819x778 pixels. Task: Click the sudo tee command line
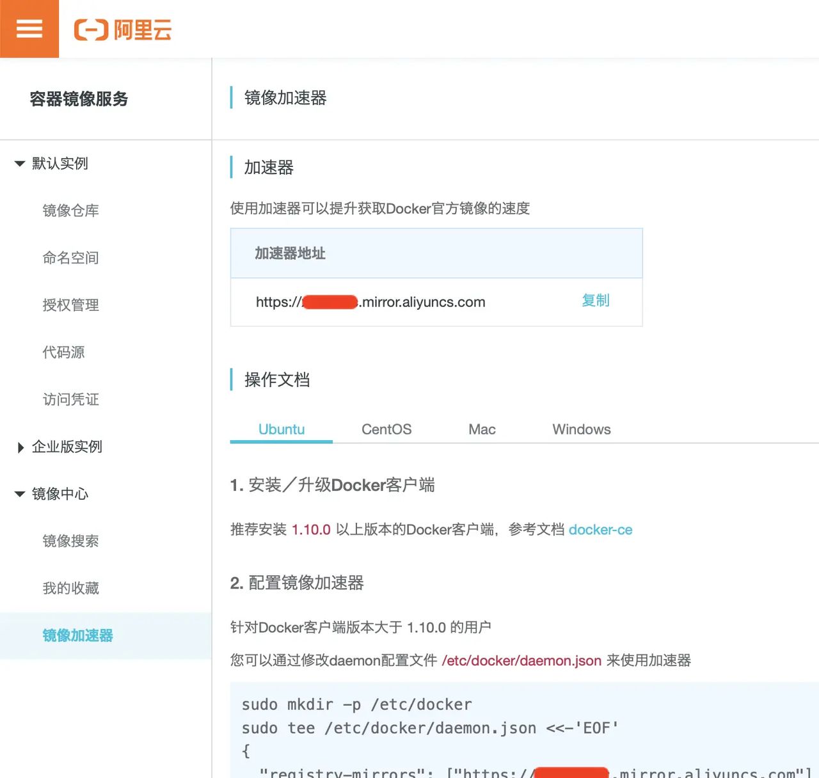[430, 728]
